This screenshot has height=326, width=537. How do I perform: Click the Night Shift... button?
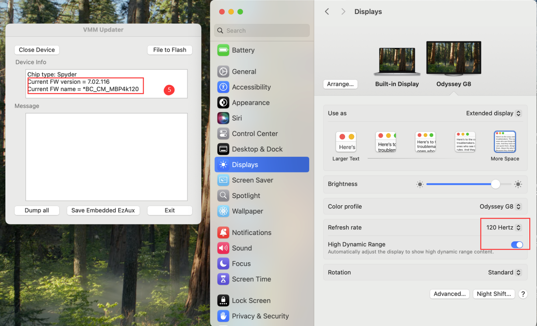pos(494,294)
